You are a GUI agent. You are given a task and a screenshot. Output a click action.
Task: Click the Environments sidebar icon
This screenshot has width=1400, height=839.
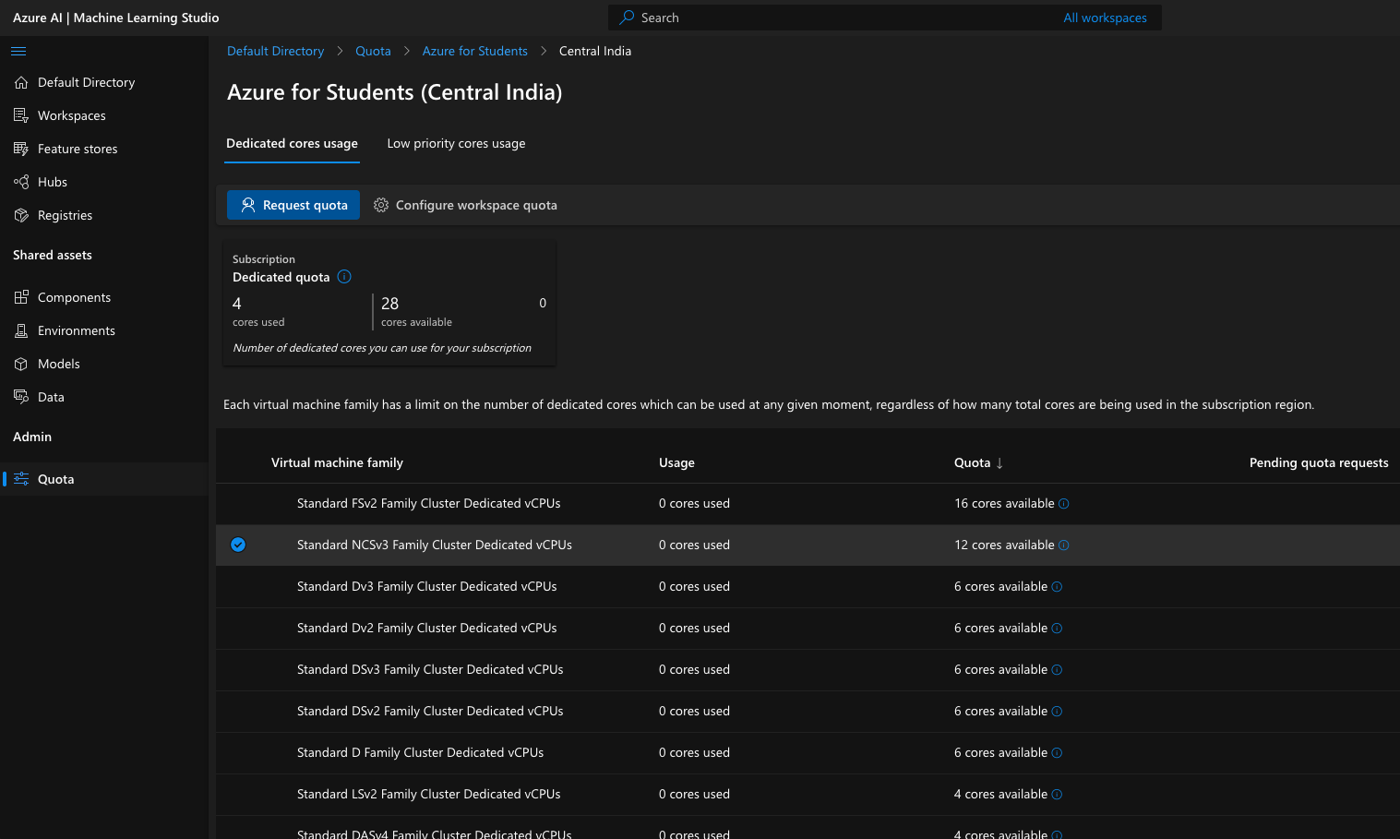pyautogui.click(x=21, y=330)
